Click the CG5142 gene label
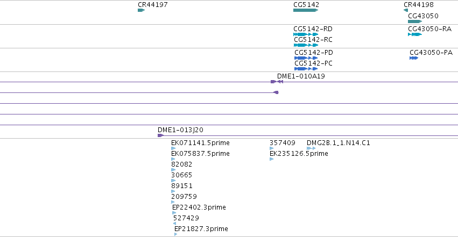This screenshot has width=458, height=237. pyautogui.click(x=306, y=5)
